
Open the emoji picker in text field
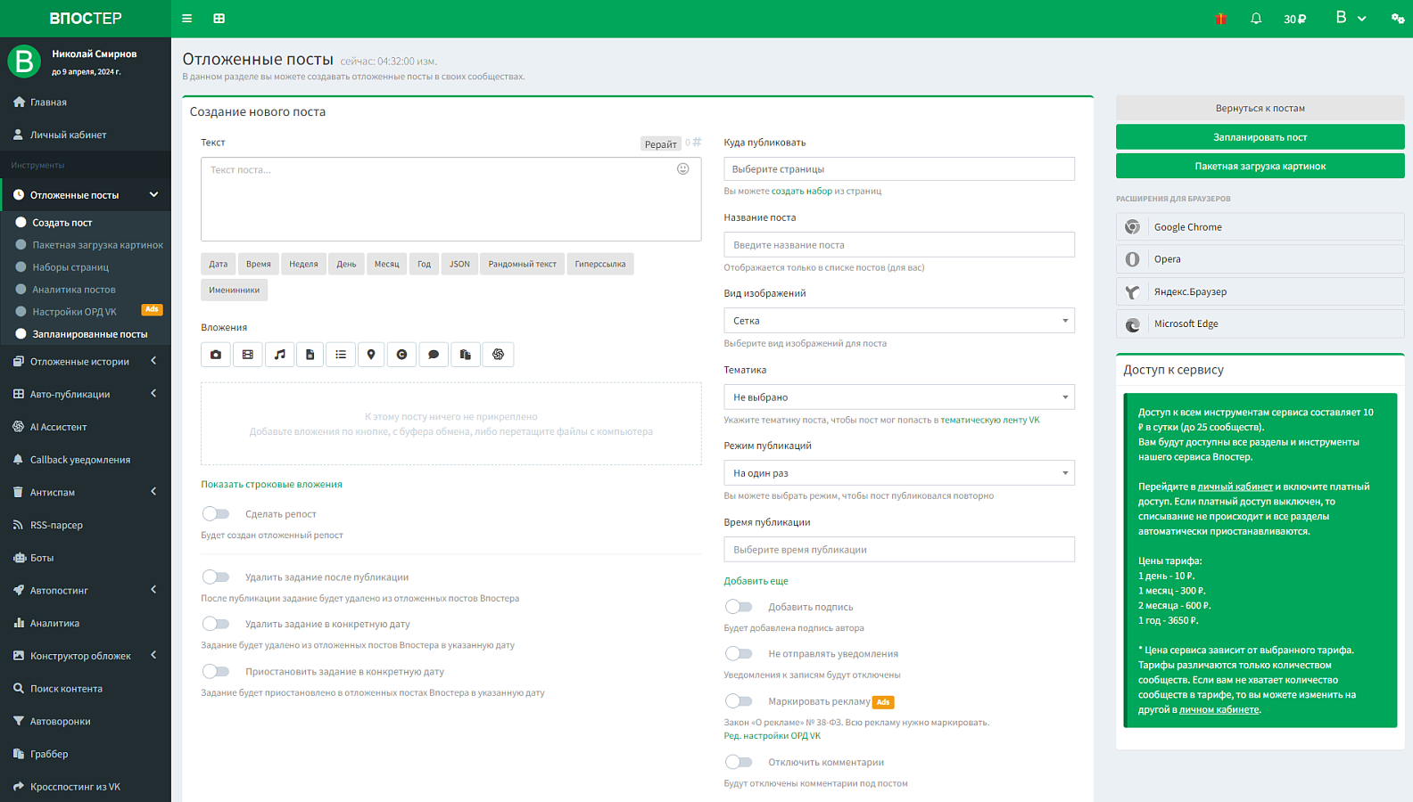click(x=683, y=169)
